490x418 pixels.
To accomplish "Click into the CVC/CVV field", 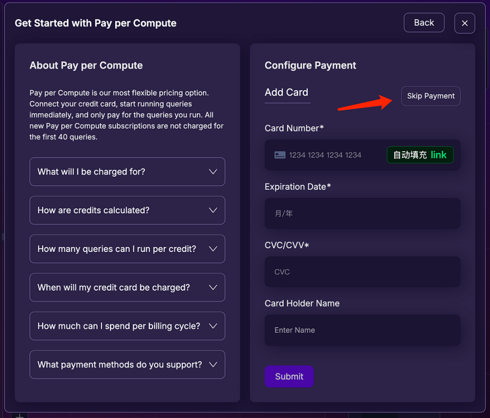I will (x=362, y=272).
